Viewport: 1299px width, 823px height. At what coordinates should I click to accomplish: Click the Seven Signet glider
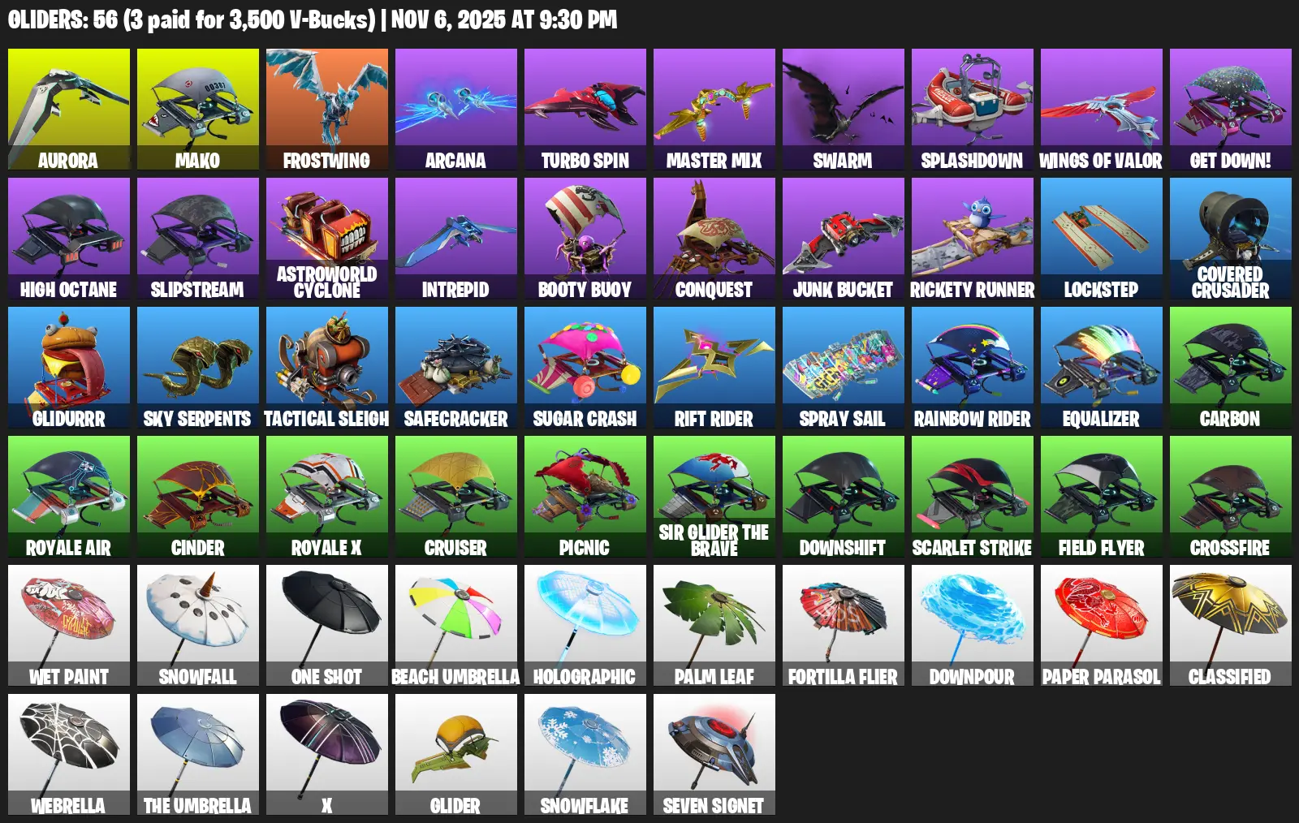pos(714,755)
